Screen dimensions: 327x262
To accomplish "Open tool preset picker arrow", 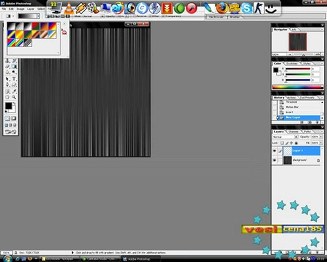I will (13, 16).
